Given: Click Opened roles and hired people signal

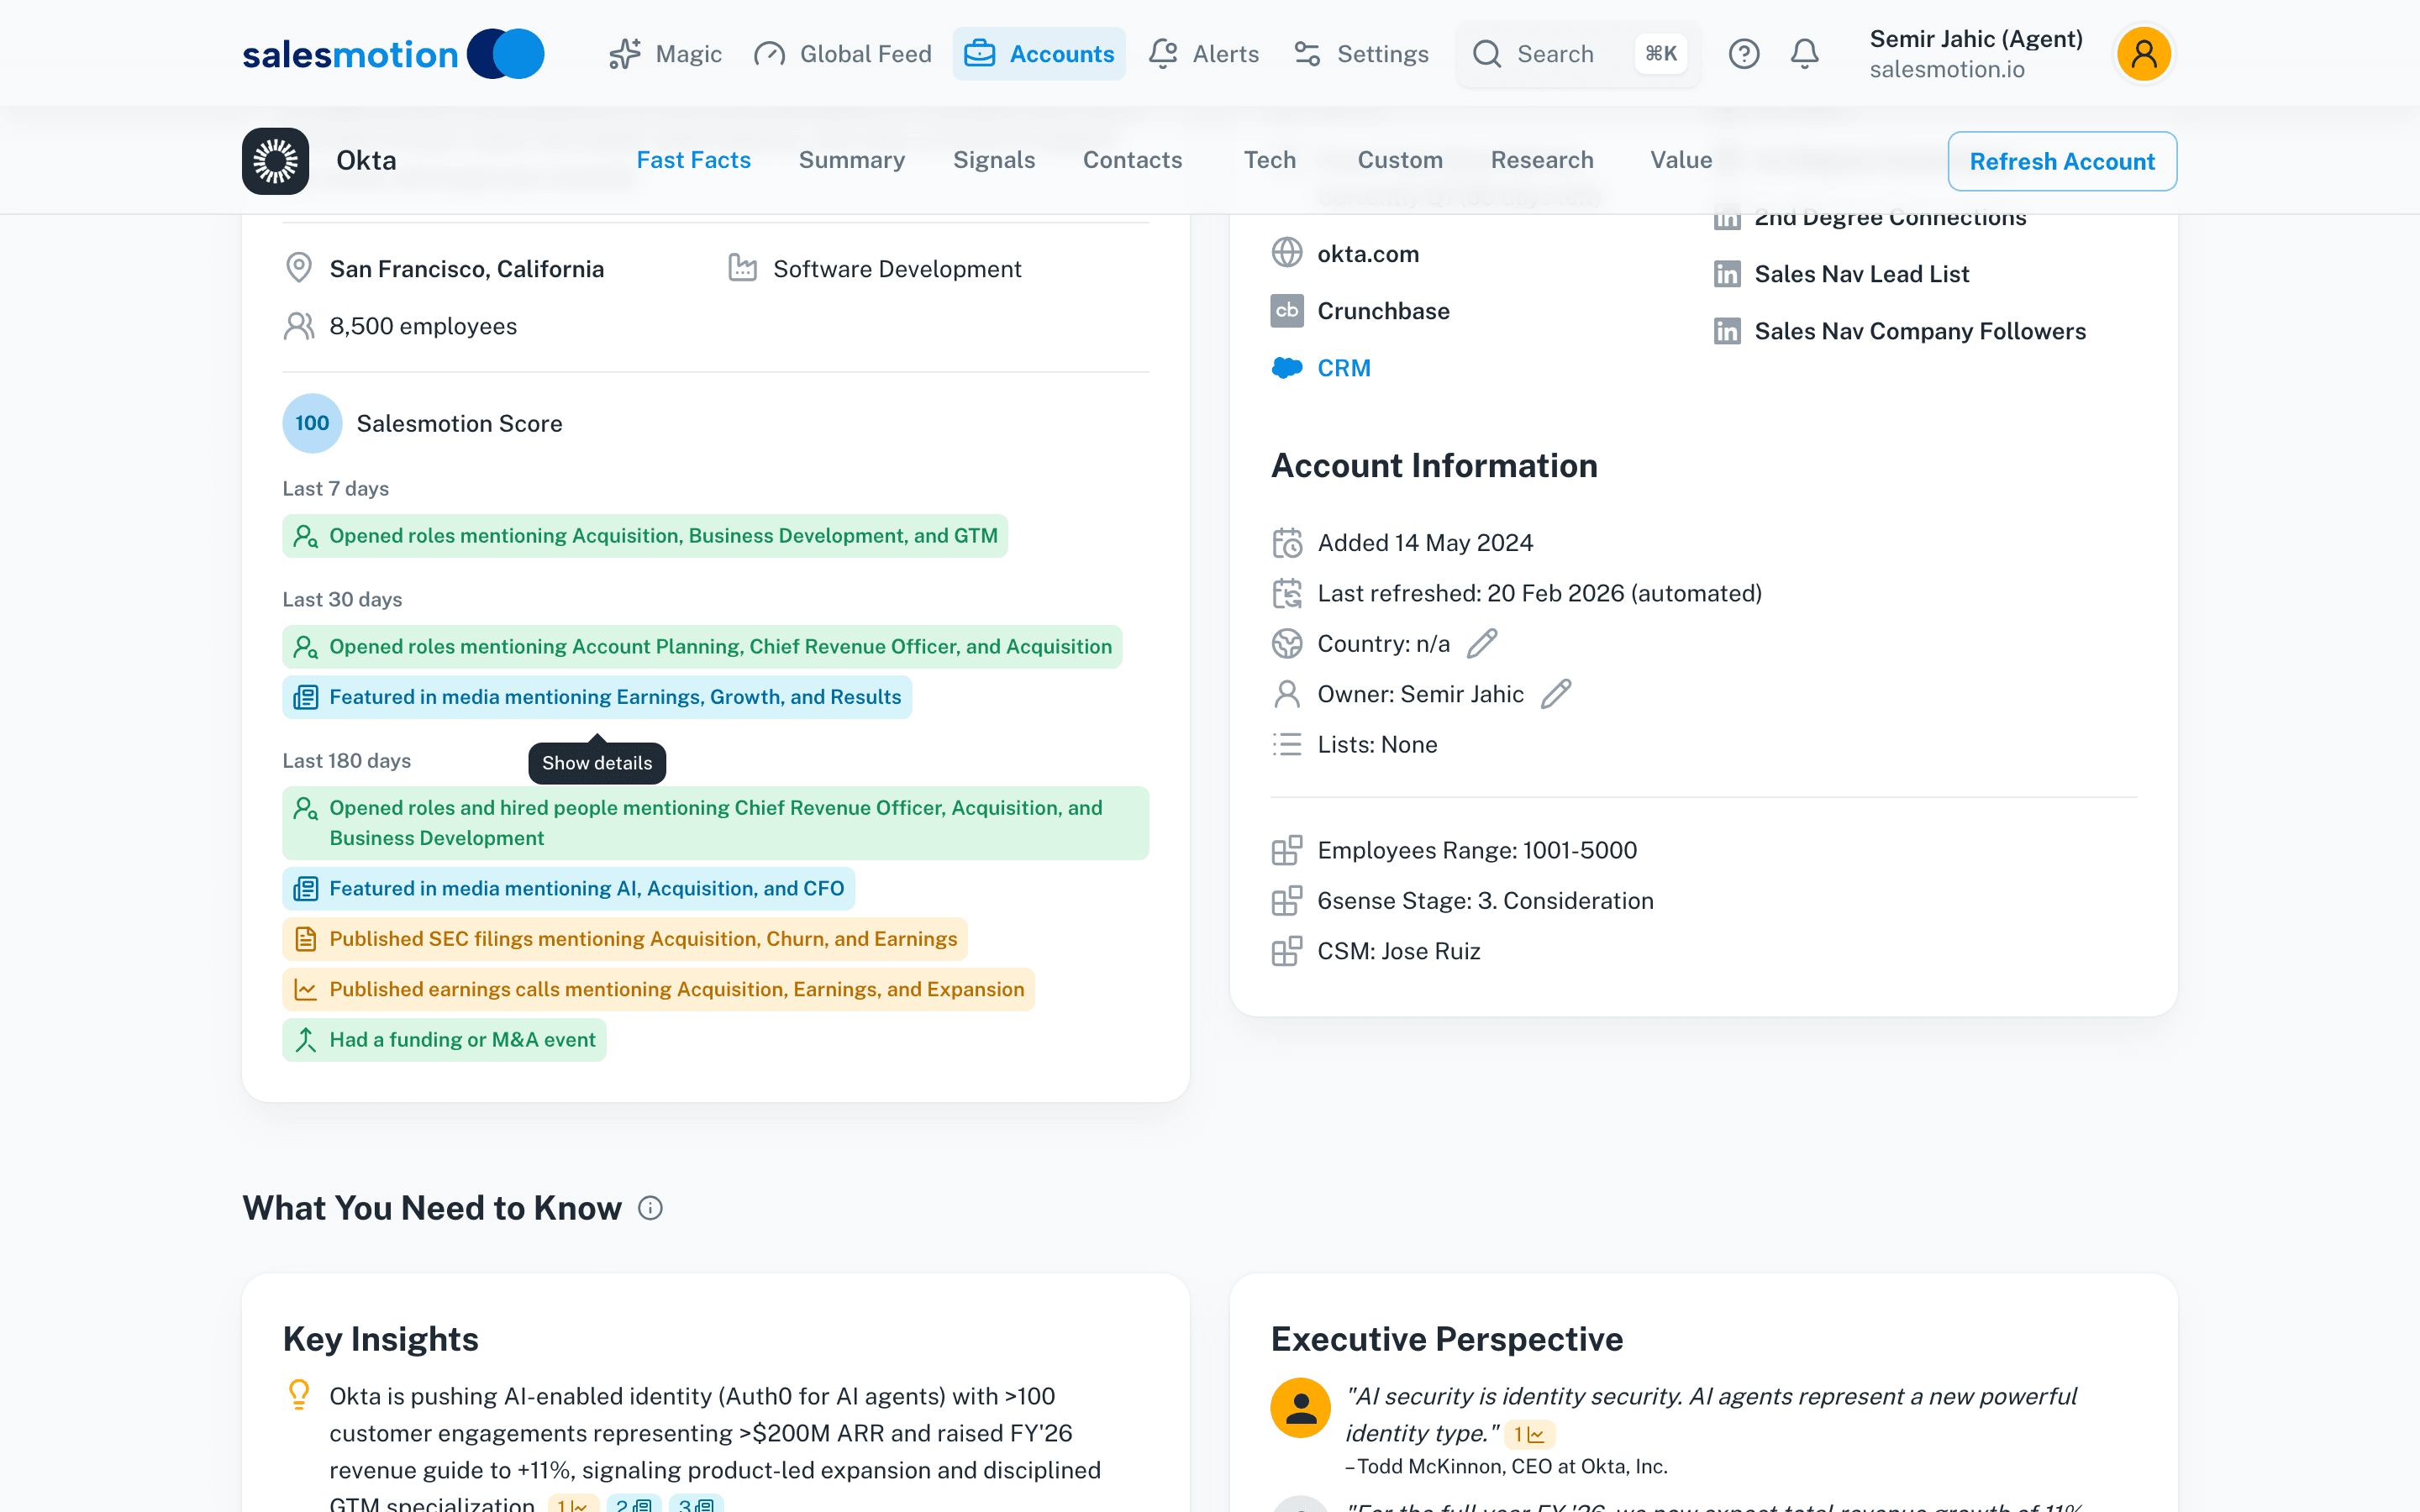Looking at the screenshot, I should (715, 823).
